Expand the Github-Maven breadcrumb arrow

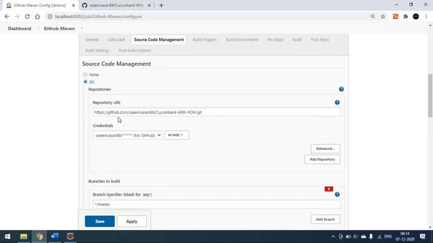pos(82,28)
